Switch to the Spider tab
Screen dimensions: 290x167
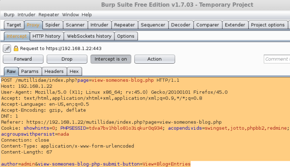[52, 25]
